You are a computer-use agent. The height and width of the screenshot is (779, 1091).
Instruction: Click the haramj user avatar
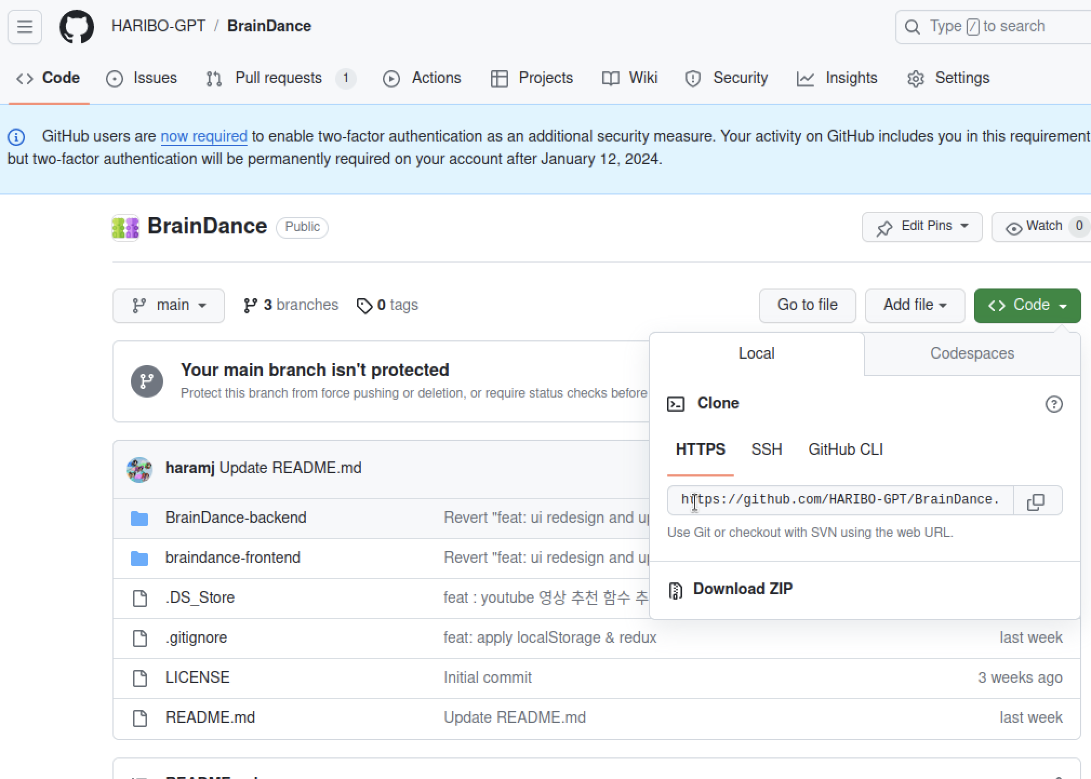click(139, 469)
